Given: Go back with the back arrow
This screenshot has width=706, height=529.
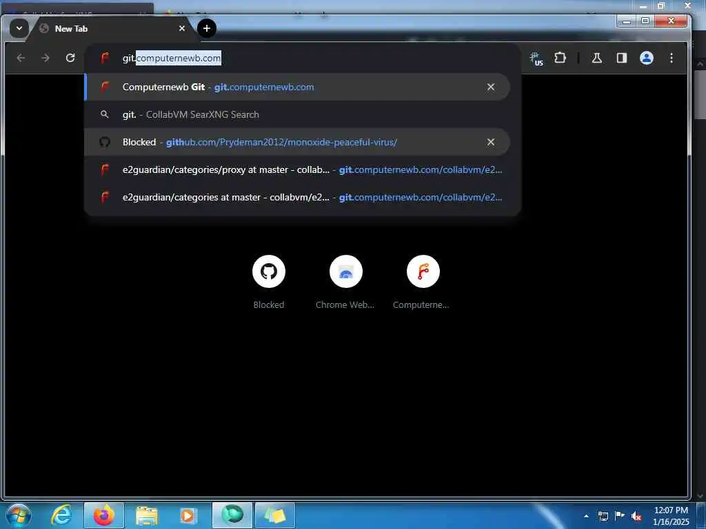Looking at the screenshot, I should [x=21, y=58].
